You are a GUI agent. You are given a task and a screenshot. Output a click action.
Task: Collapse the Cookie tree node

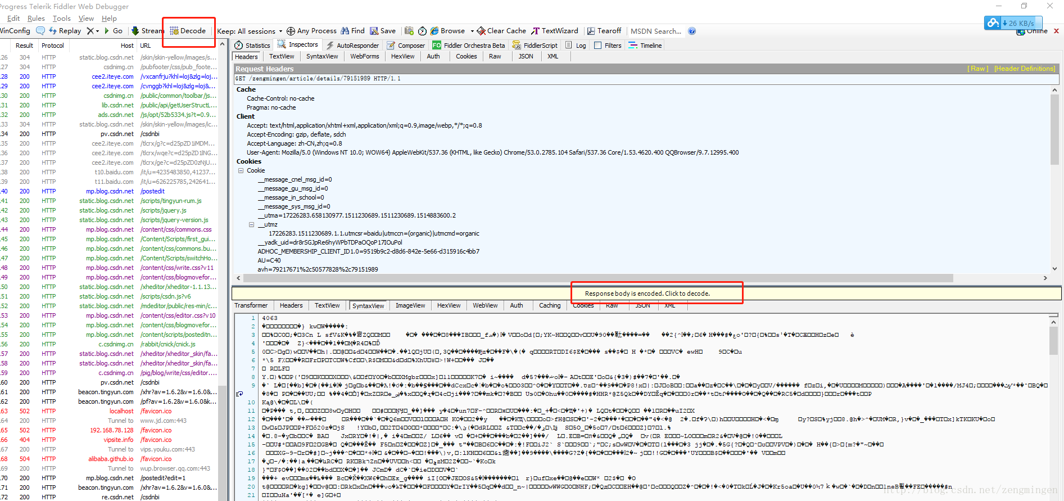[x=241, y=170]
